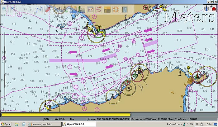The image size is (218, 127).
Task: Click the anchorage anchor symbol on the chart
Action: tap(104, 88)
